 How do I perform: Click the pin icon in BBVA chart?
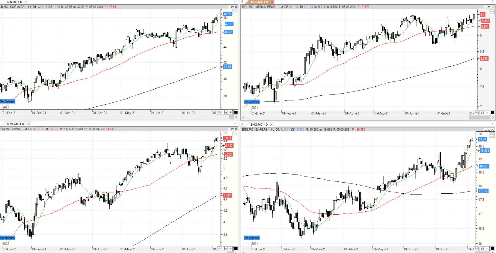231,249
